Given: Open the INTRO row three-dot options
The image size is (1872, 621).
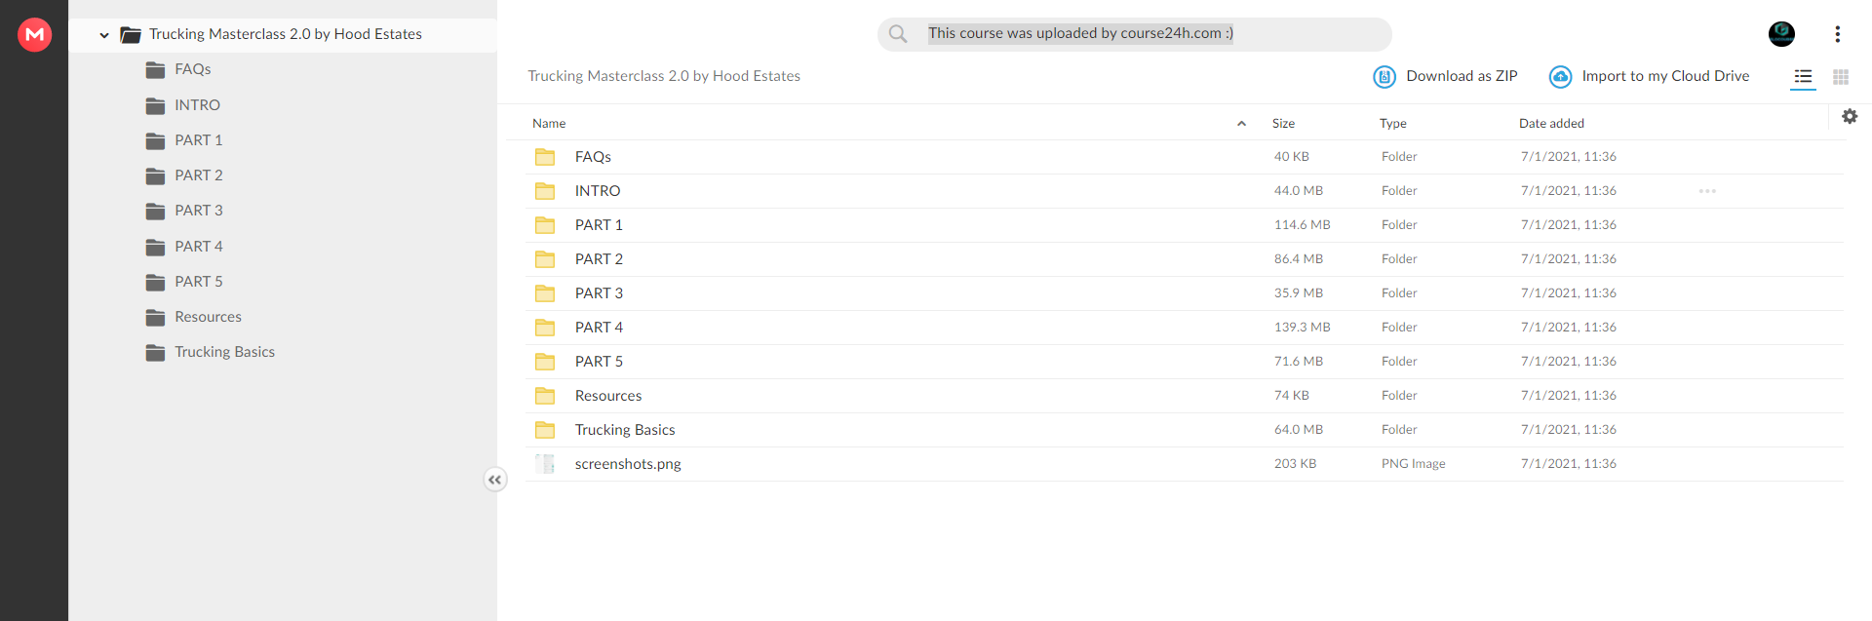Looking at the screenshot, I should coord(1707,191).
